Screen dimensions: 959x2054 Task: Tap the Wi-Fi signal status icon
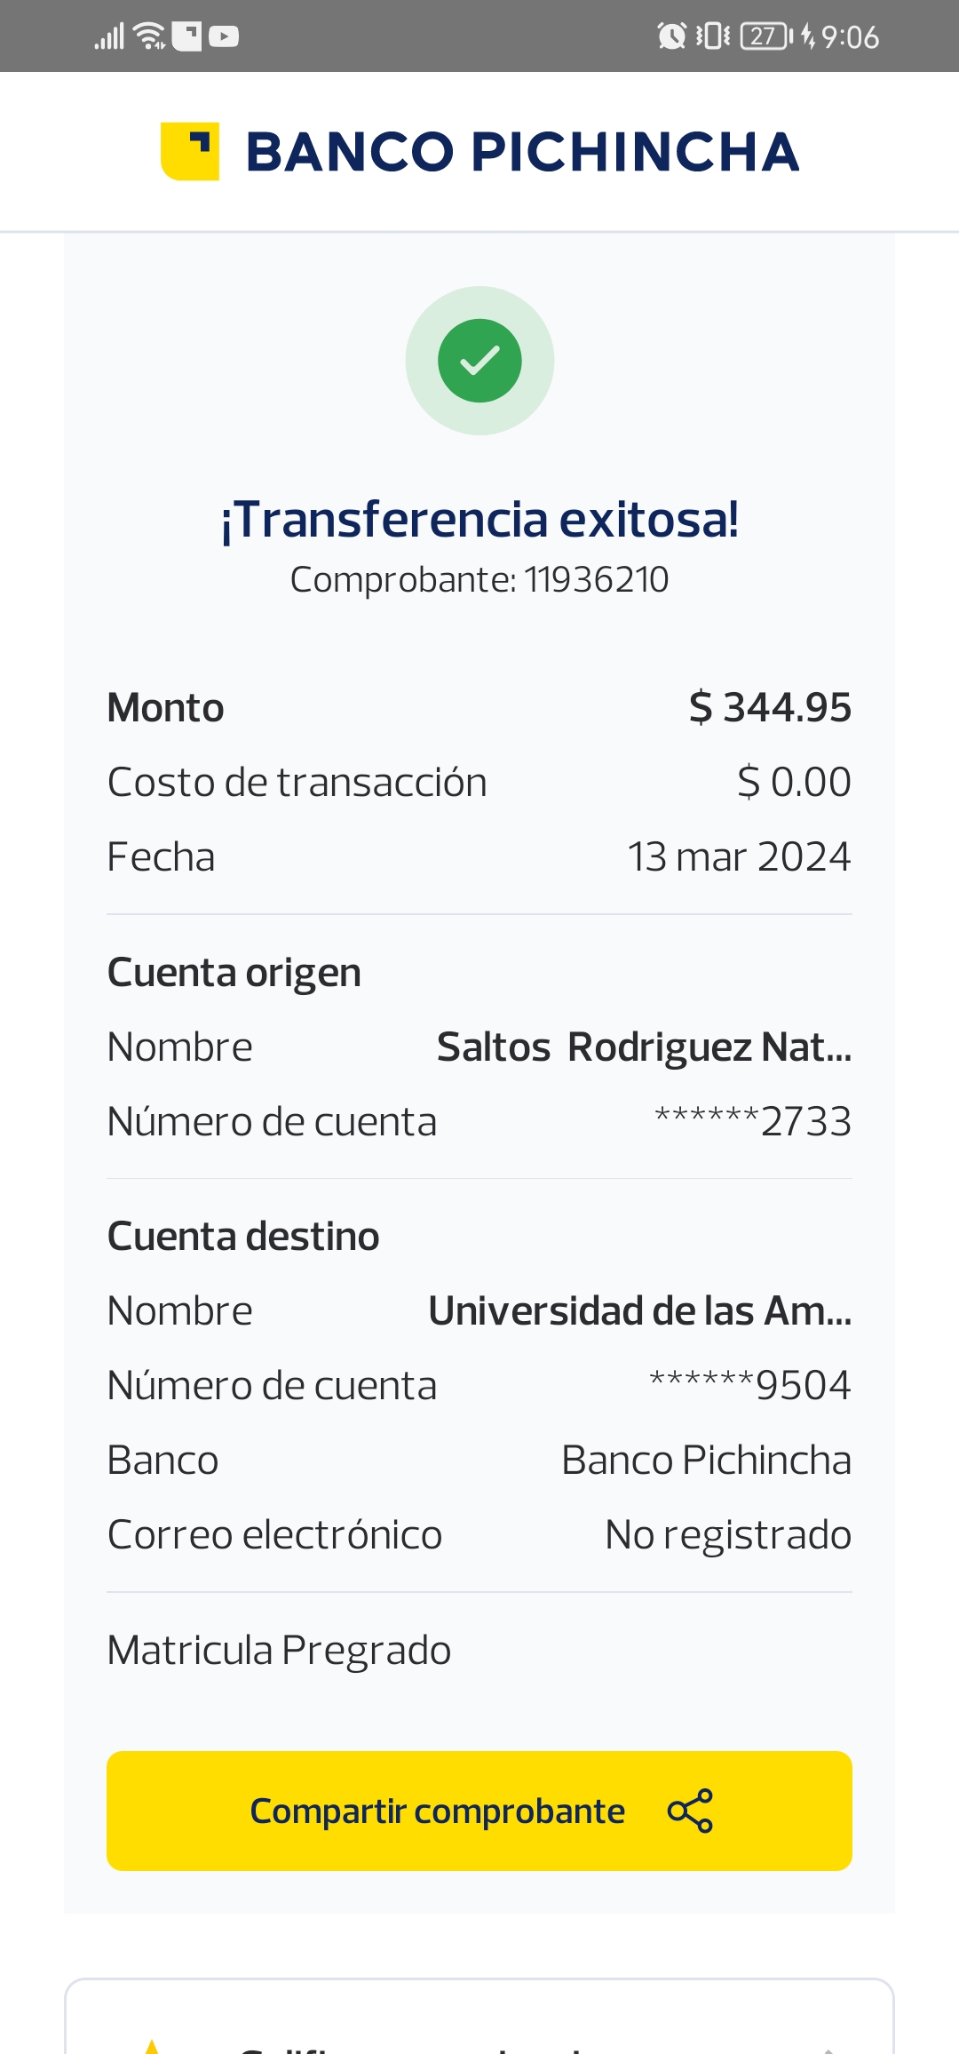pos(149,36)
